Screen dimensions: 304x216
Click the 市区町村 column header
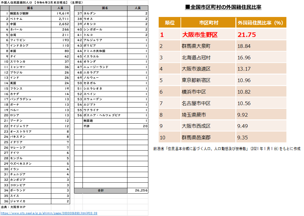pos(208,23)
